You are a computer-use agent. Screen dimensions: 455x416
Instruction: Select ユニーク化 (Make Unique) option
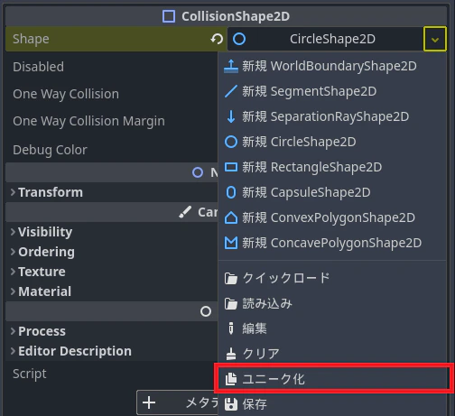332,379
